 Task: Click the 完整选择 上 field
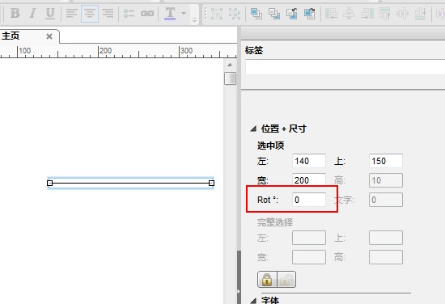[x=386, y=238]
